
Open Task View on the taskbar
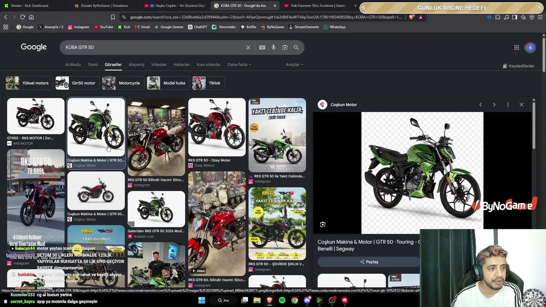click(244, 301)
